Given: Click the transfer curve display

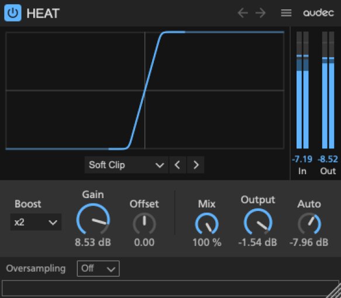Looking at the screenshot, I should pyautogui.click(x=145, y=91).
